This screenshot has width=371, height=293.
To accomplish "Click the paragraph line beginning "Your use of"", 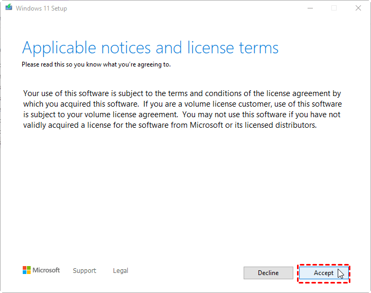I will pos(182,93).
